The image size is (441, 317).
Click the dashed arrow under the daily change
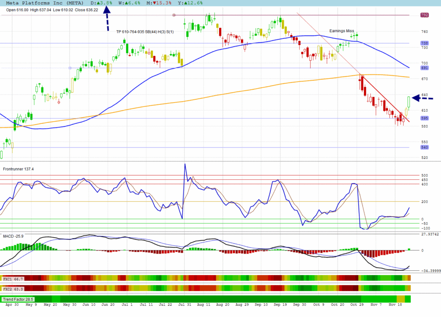click(x=107, y=21)
